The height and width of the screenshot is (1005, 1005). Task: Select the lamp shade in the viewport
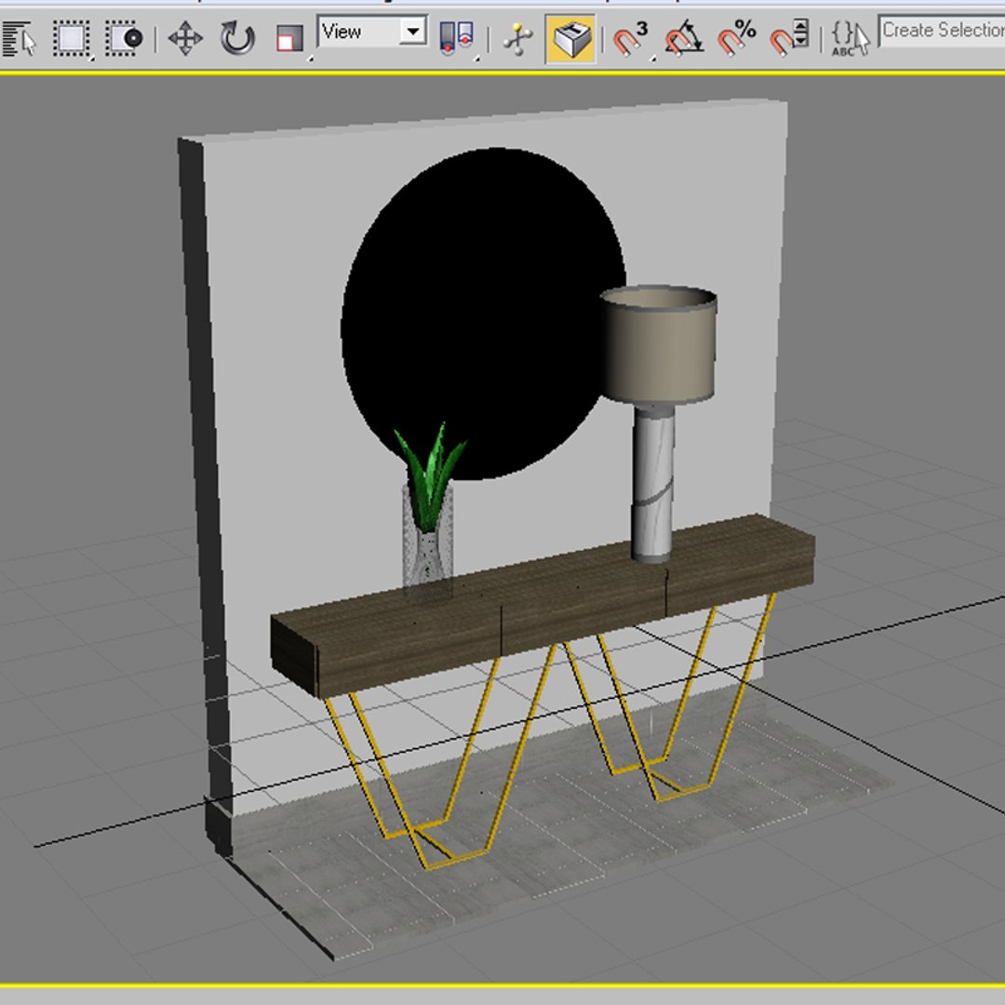pyautogui.click(x=658, y=345)
